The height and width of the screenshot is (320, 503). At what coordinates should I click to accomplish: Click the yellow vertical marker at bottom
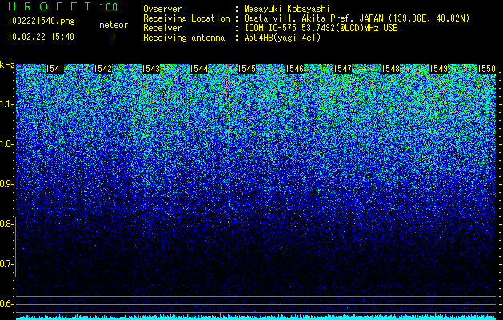(x=281, y=313)
